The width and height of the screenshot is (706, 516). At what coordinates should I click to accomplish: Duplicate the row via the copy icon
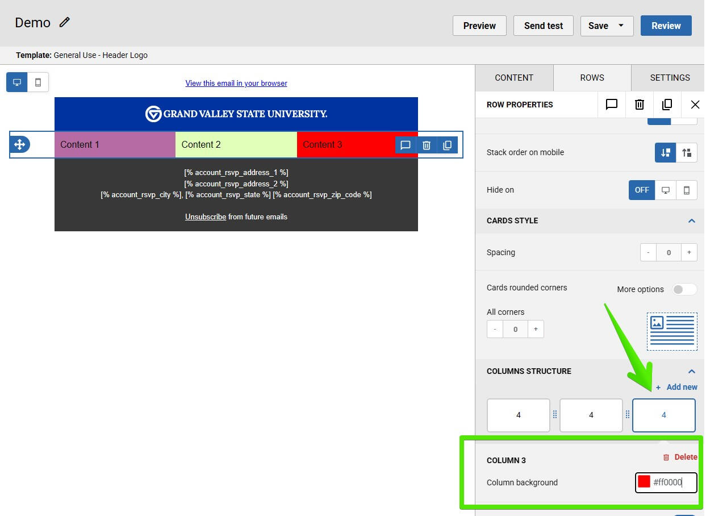[667, 105]
